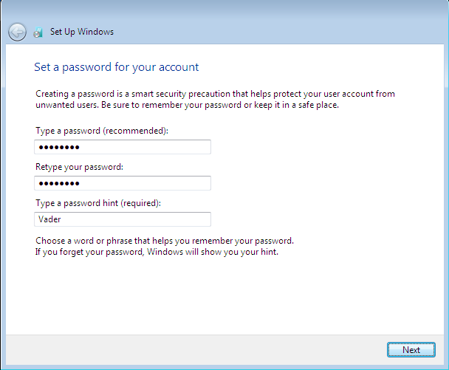The image size is (449, 370).
Task: Click the Set a password heading
Action: click(116, 67)
